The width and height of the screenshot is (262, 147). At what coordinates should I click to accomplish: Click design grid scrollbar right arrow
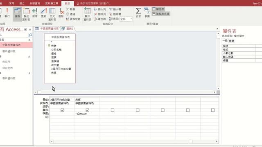(x=217, y=141)
